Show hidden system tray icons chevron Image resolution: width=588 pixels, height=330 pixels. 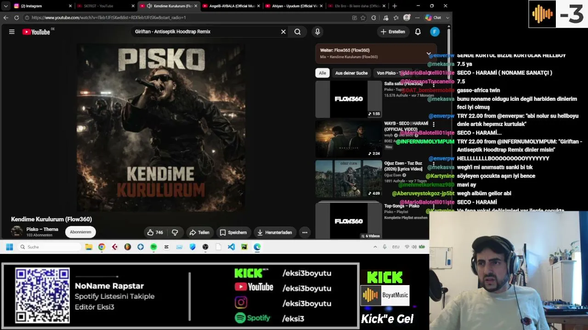click(x=375, y=247)
